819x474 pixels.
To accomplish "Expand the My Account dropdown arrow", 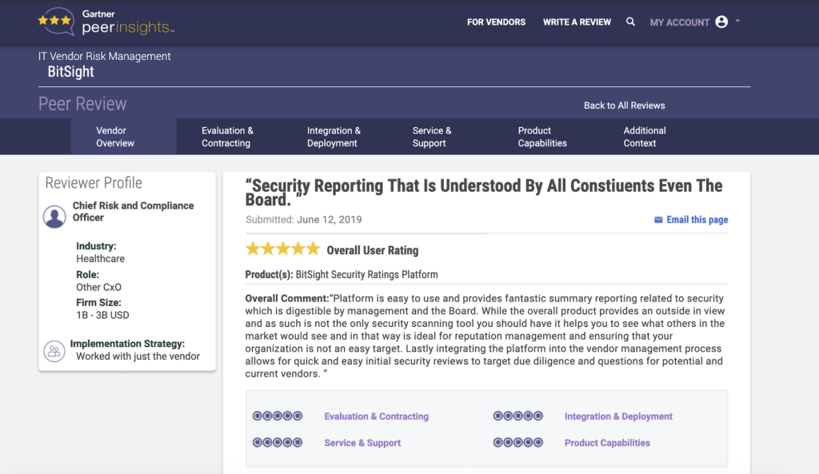I will click(737, 22).
